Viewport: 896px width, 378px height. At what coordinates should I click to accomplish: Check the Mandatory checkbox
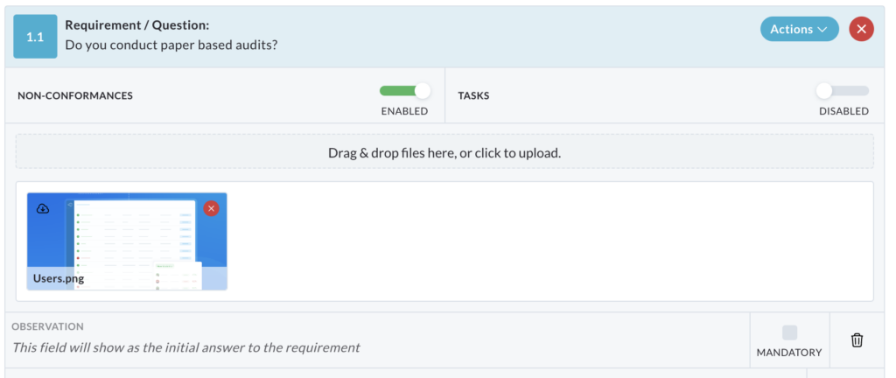pyautogui.click(x=789, y=332)
